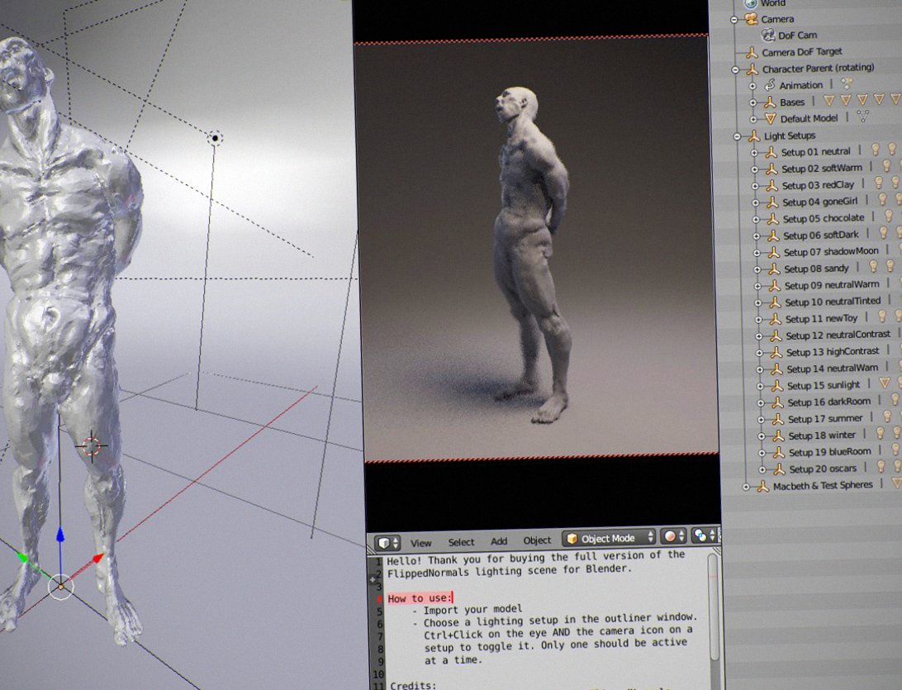Click the vertex mesh-data icon beside Default Model
This screenshot has height=690, width=902.
tap(862, 117)
